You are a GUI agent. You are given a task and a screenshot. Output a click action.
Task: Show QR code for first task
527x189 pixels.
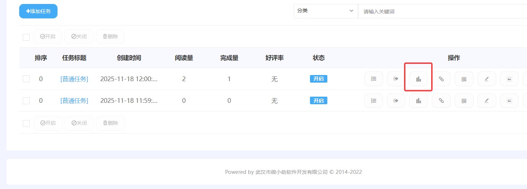tap(464, 79)
